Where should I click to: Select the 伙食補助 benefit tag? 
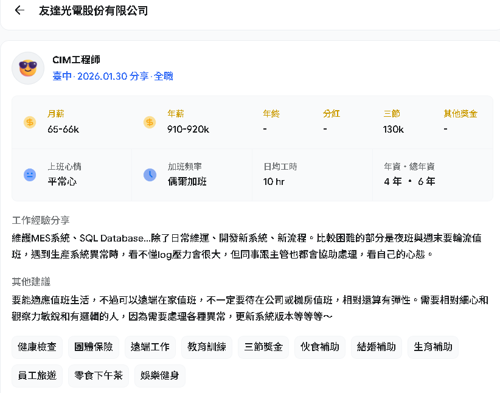(319, 347)
